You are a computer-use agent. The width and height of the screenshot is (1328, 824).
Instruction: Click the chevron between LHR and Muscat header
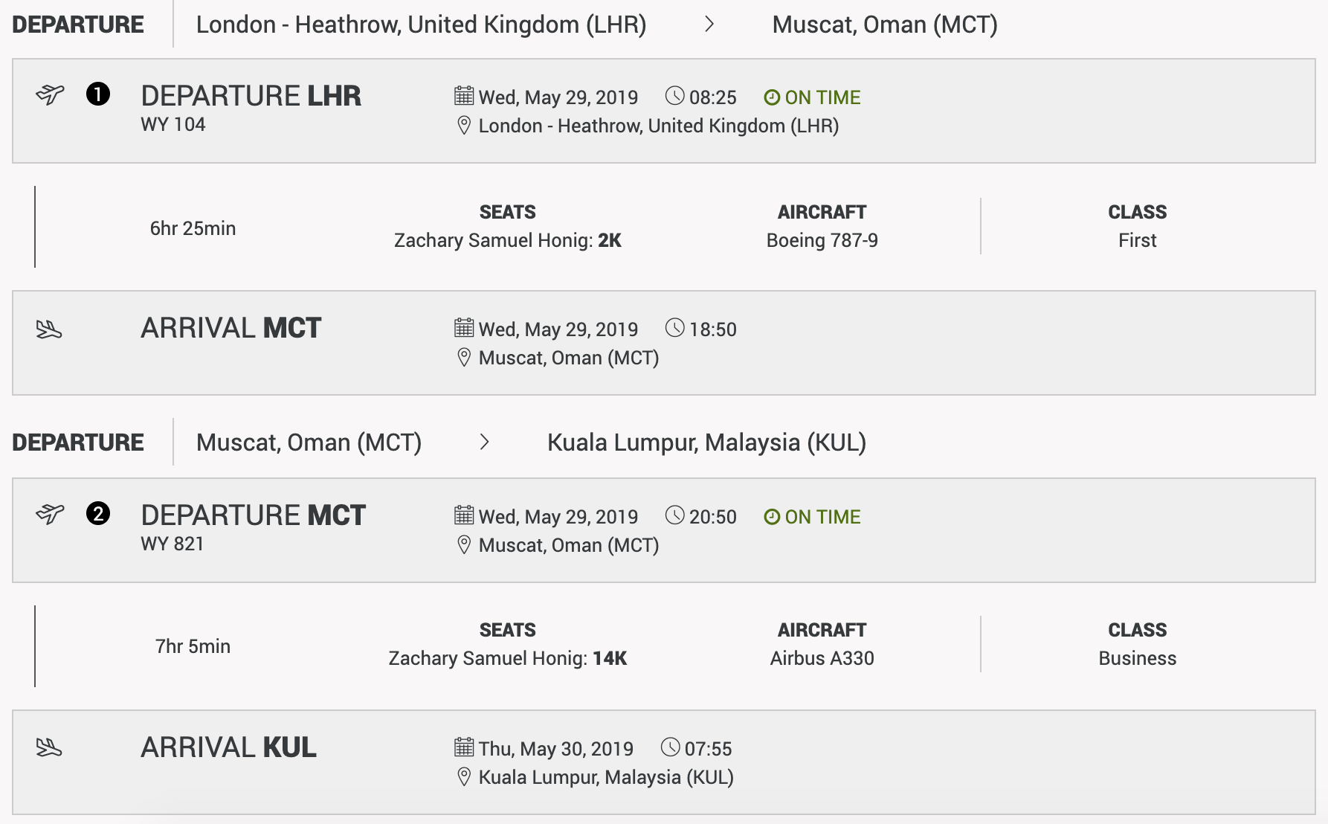[x=709, y=25]
